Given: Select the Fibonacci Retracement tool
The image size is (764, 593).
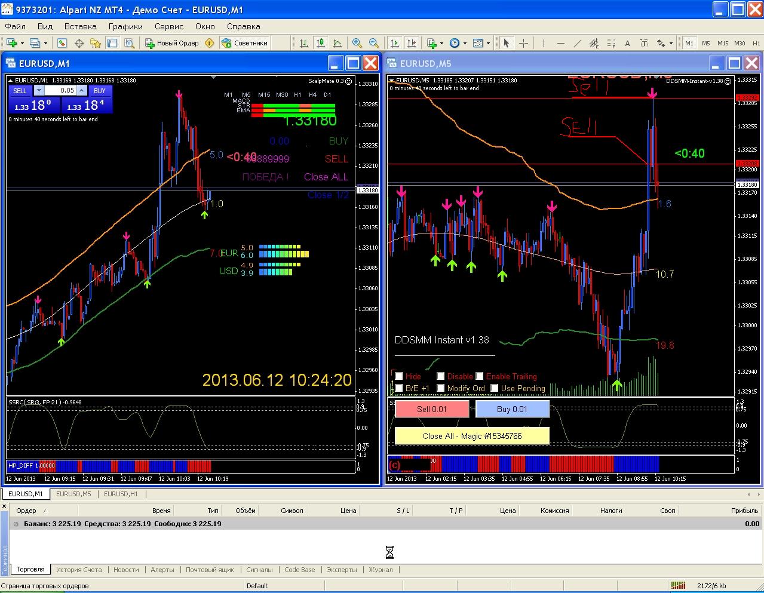Looking at the screenshot, I should [610, 43].
